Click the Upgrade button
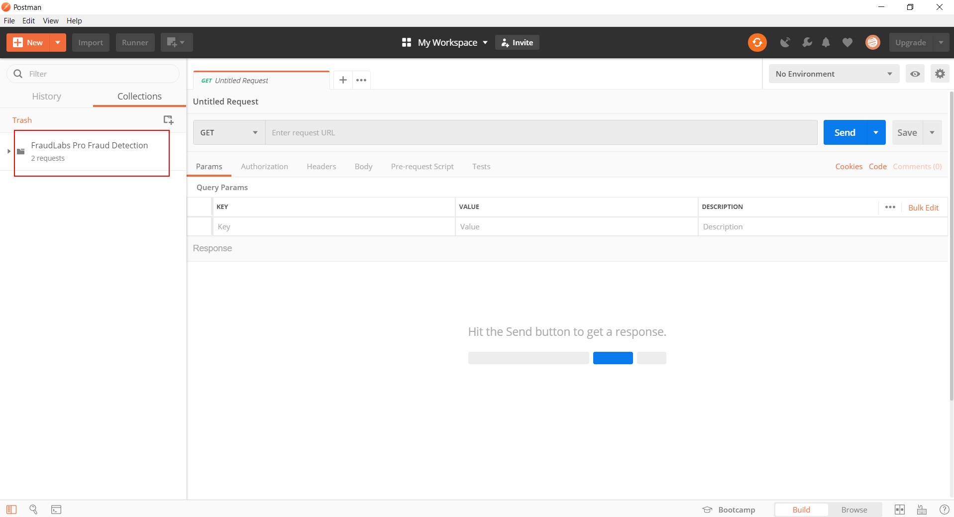954x517 pixels. [x=910, y=42]
